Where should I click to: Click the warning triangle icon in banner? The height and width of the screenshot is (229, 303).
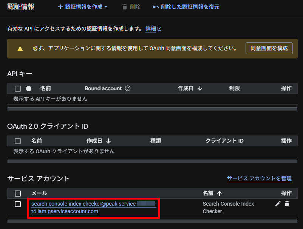[20, 49]
